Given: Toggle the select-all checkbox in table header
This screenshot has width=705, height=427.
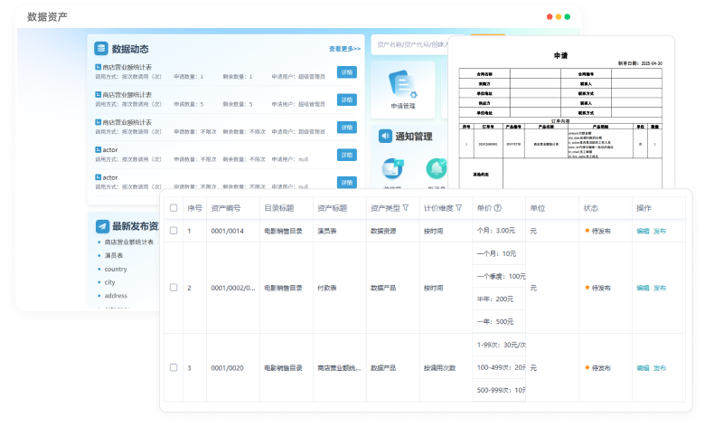Looking at the screenshot, I should 174,208.
